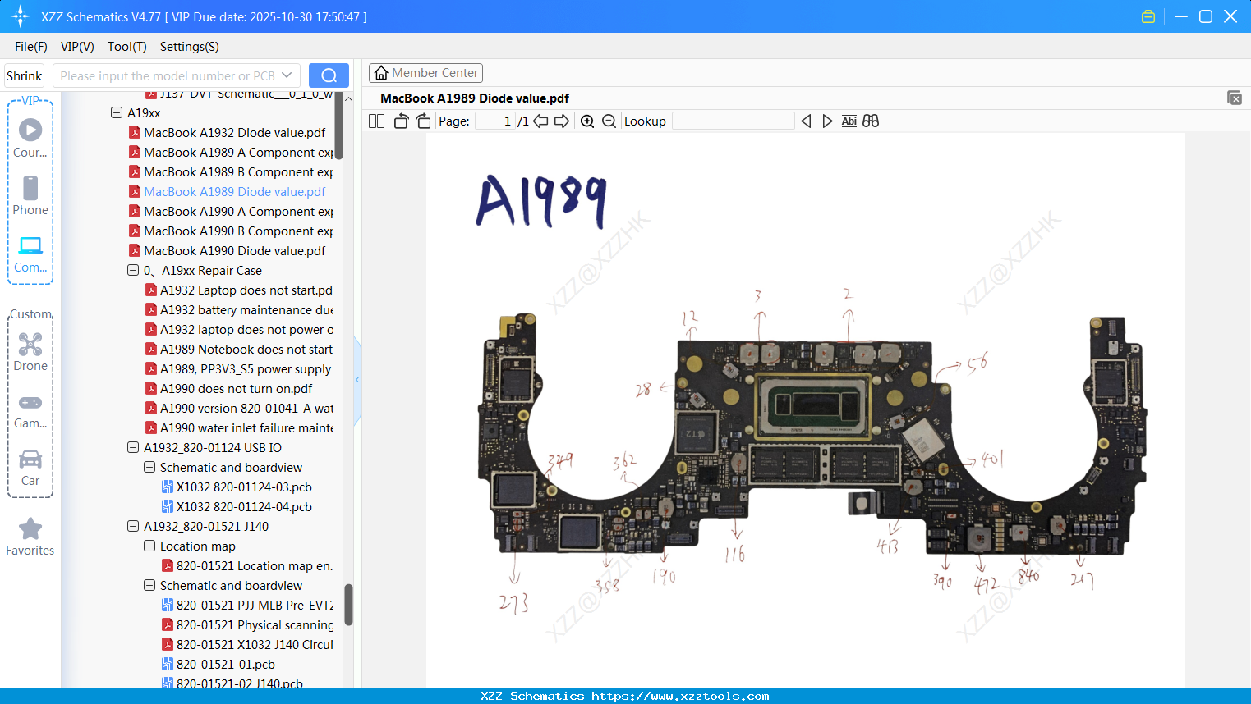Collapse the A19xx tree folder
Screen dimensions: 1251x704
(x=117, y=113)
